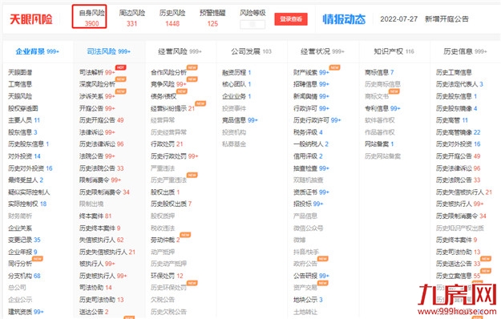
Task: Open 网站备案 1
Action: [379, 144]
